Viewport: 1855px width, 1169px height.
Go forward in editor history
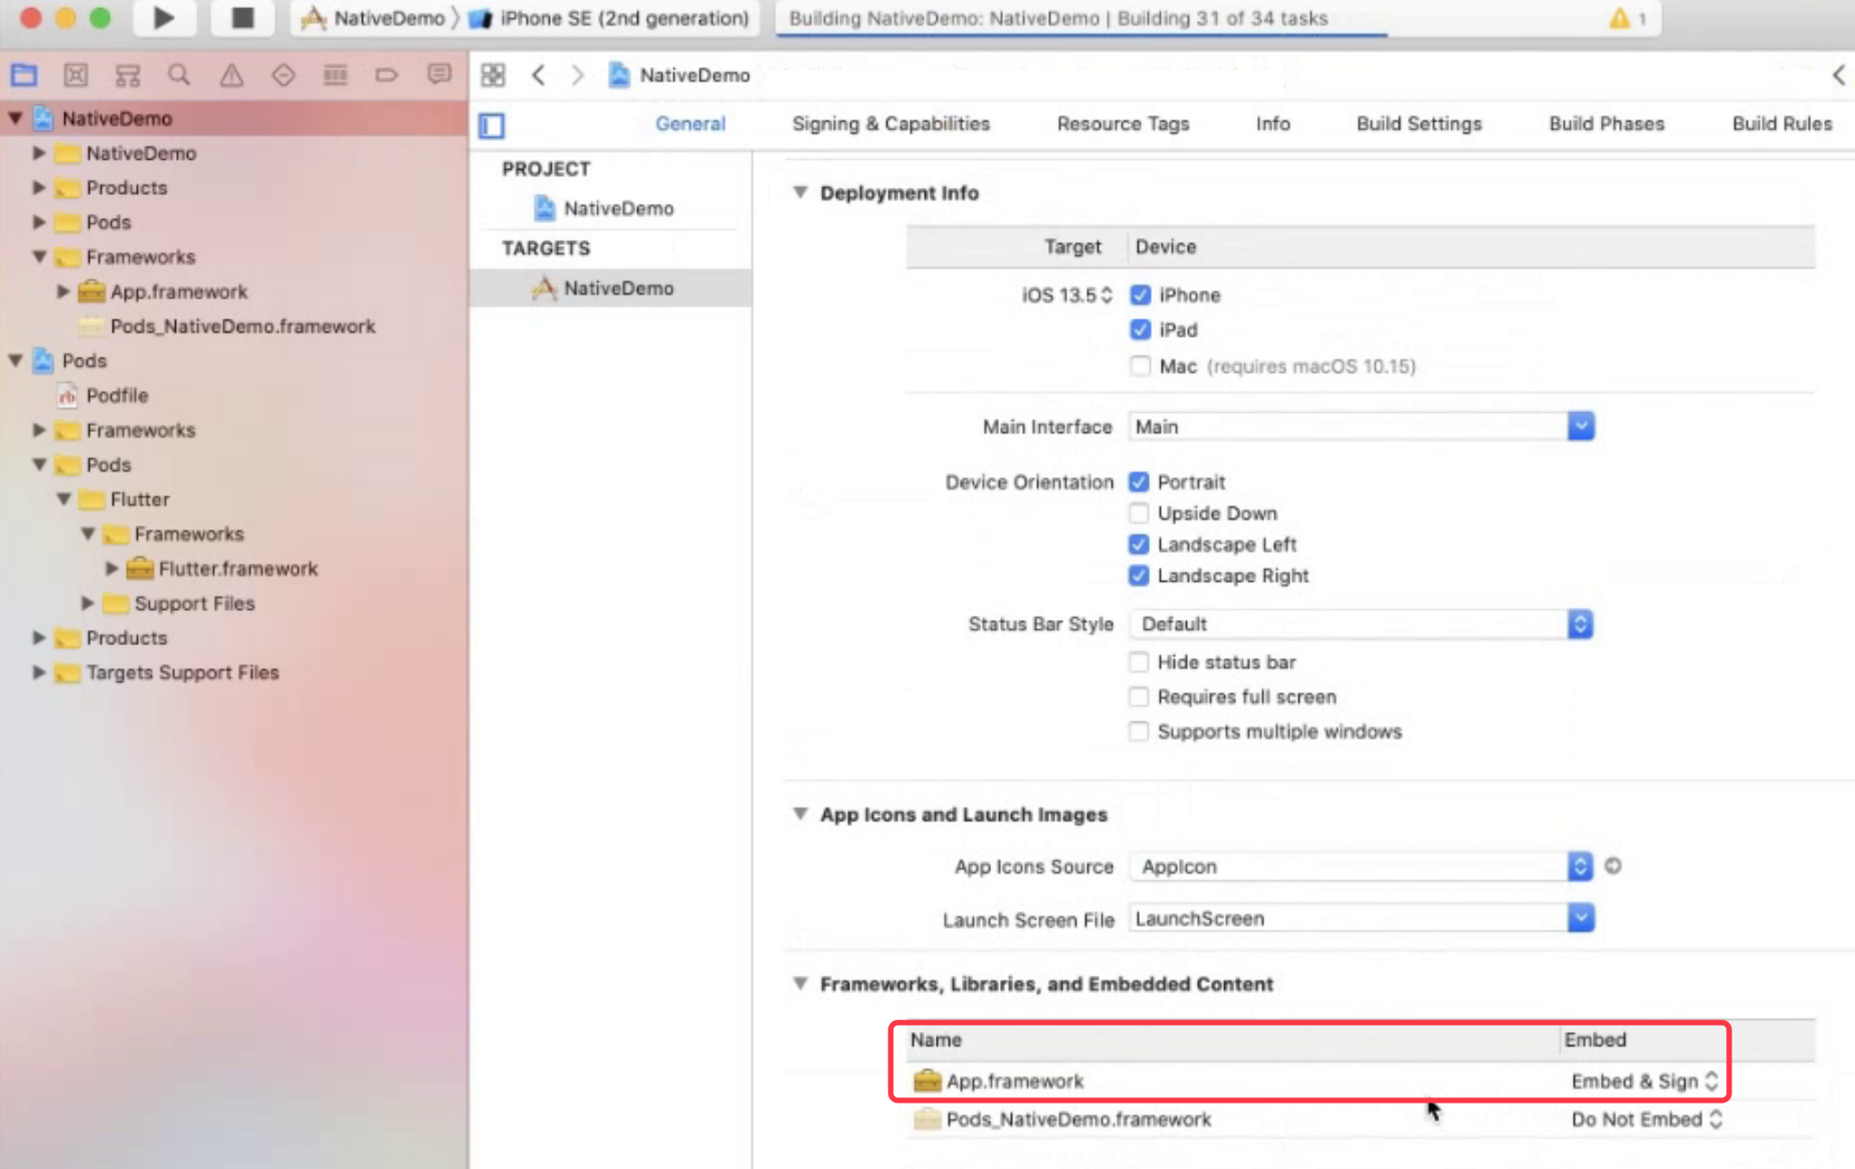[x=577, y=74]
